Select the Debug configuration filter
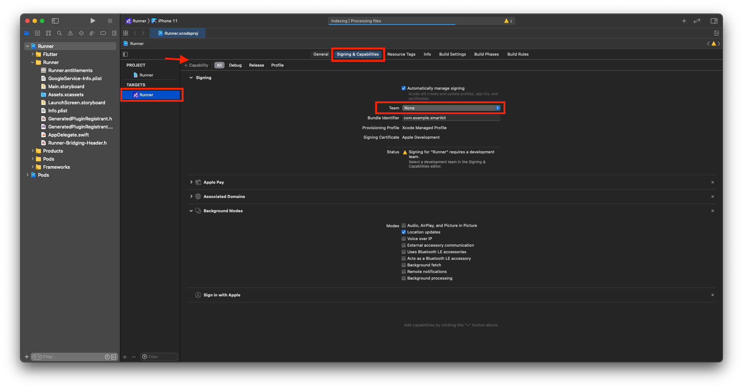Viewport: 743px width, 389px height. (x=235, y=65)
